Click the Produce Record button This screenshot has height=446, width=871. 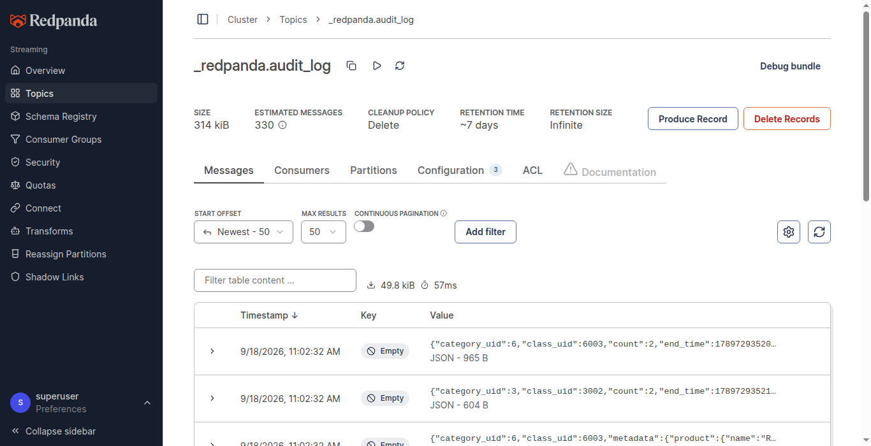tap(693, 119)
